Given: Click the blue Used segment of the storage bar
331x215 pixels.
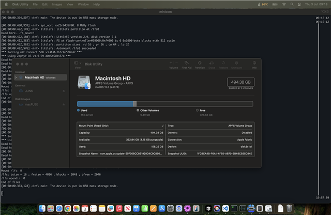Looking at the screenshot, I should click(x=105, y=104).
